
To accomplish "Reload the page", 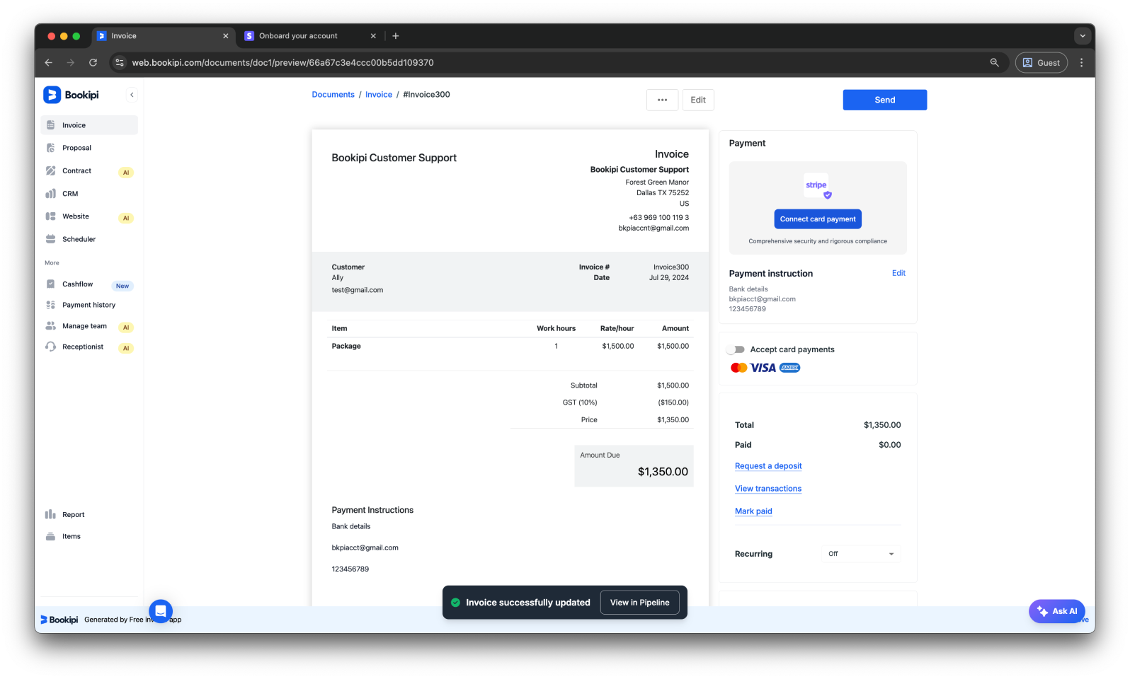I will (93, 63).
